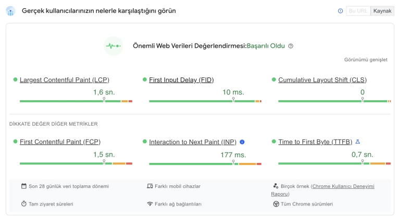Screen dimensions: 400x219
Task: Click the experimental flask icon beside TTFB
Action: point(358,142)
